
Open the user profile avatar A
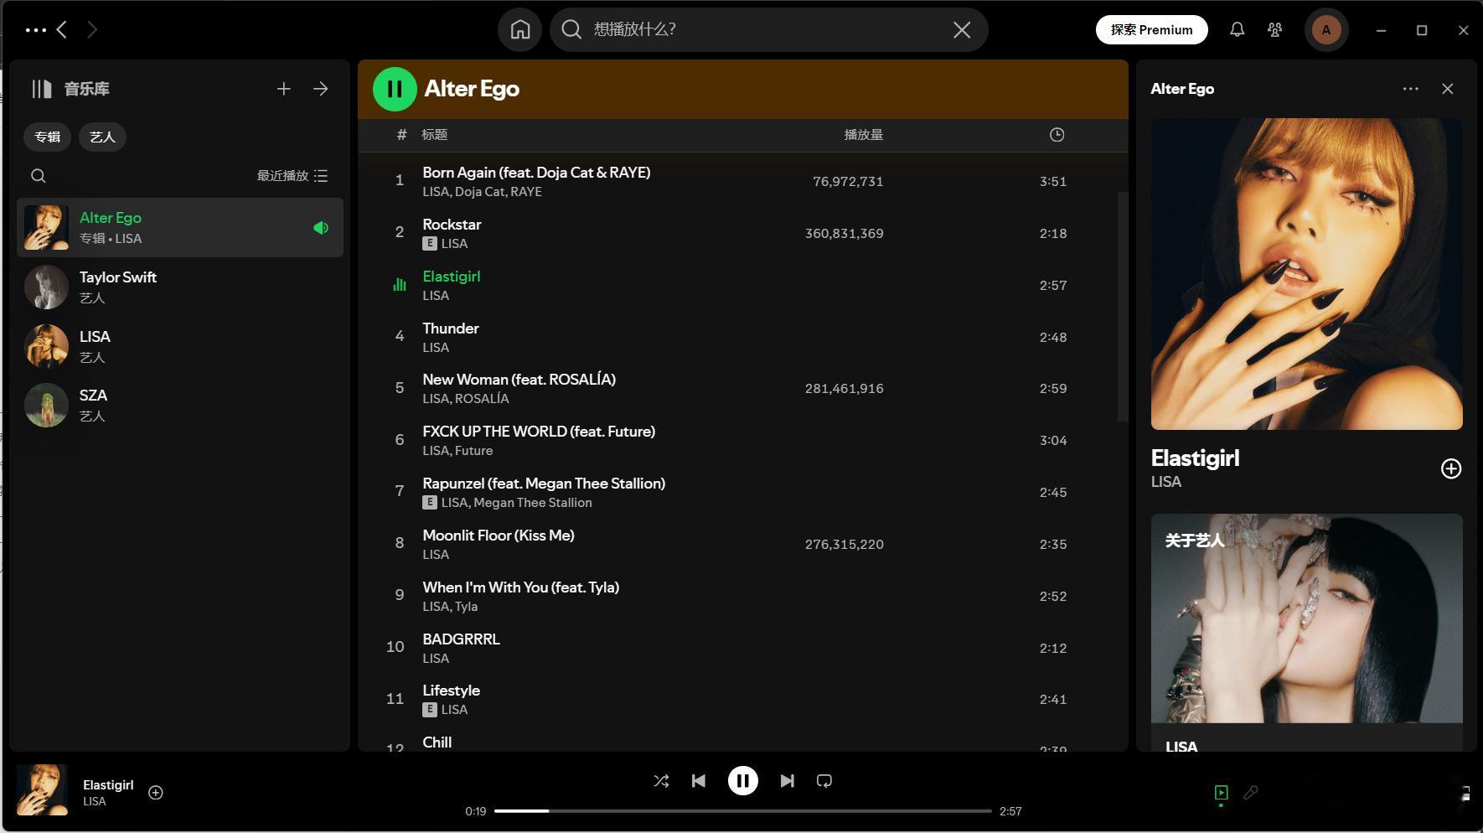1326,30
